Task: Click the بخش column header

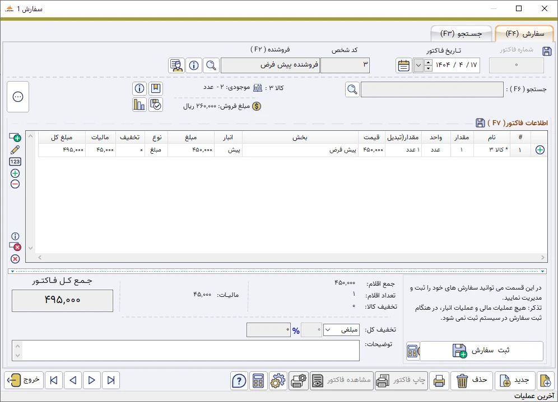Action: [300, 138]
